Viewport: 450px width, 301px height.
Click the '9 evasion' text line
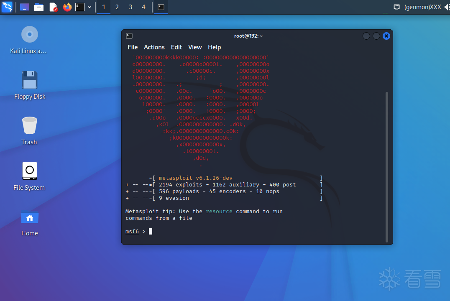click(174, 198)
